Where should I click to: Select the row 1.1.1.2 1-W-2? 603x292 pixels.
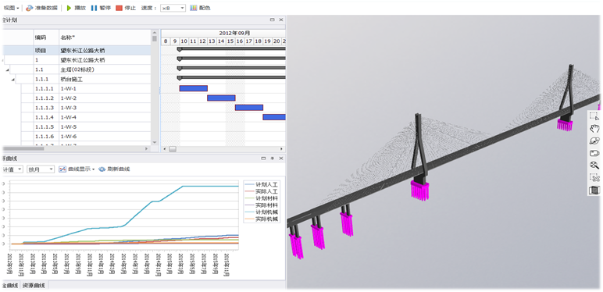point(77,98)
